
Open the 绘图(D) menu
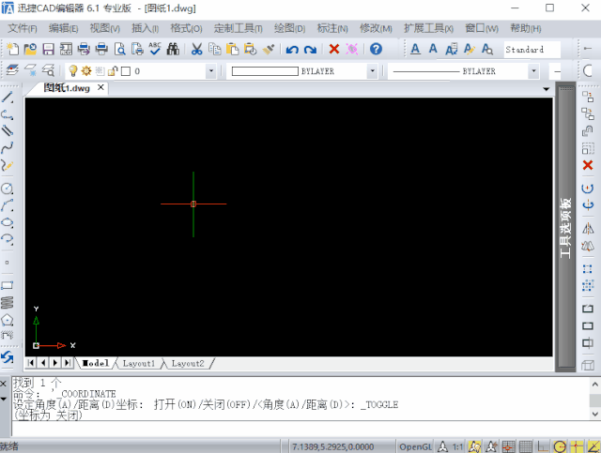tap(290, 28)
